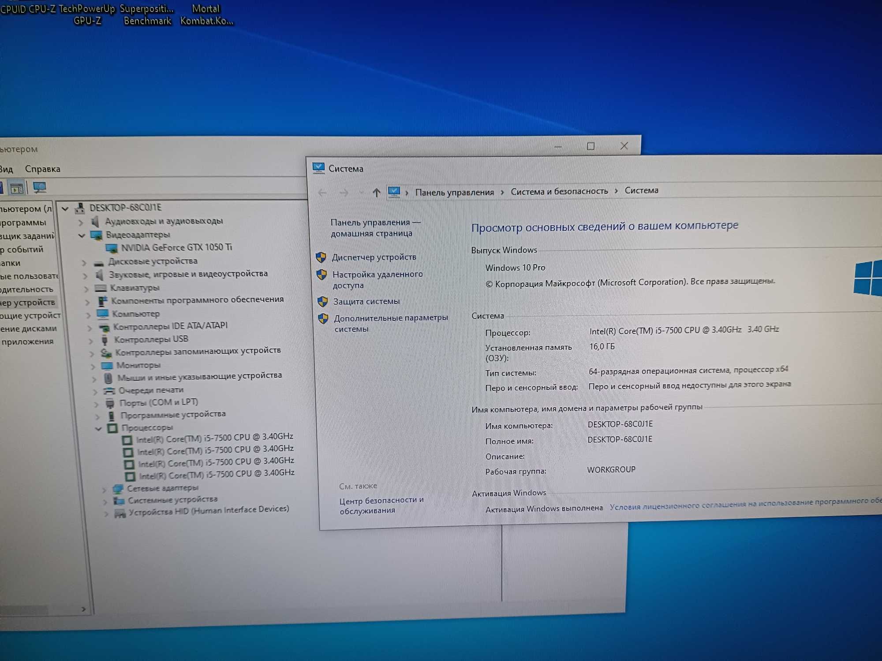The image size is (882, 661).
Task: Expand the Контроллеры IDE ATA/ATAPI node
Action: pos(90,328)
